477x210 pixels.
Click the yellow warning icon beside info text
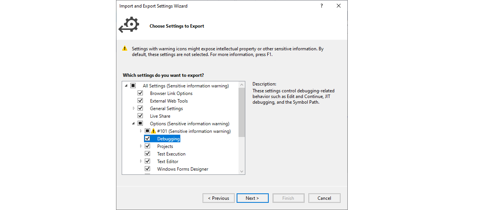pyautogui.click(x=125, y=48)
